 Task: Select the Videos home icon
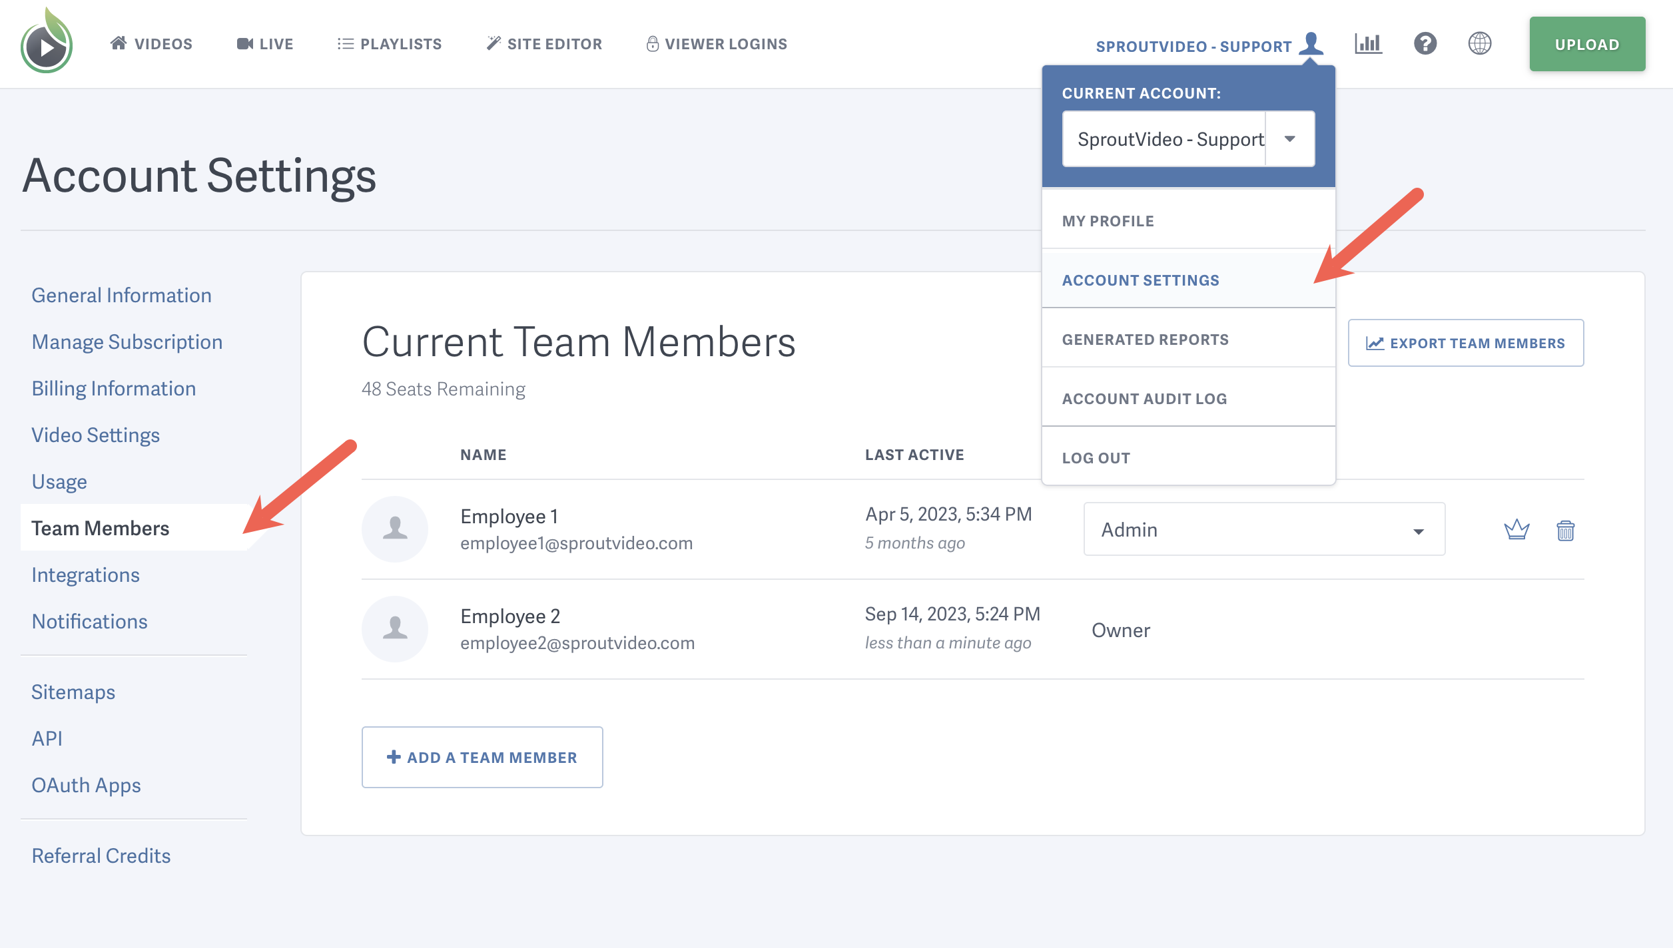pyautogui.click(x=119, y=43)
